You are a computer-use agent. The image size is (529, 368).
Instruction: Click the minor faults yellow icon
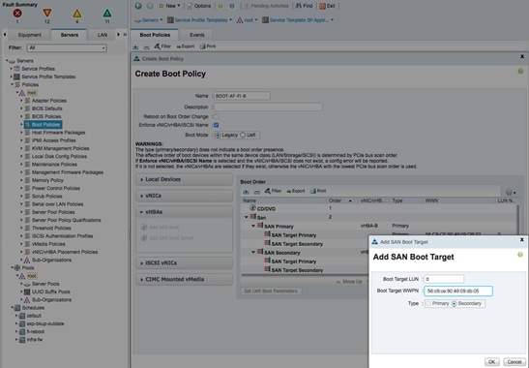pyautogui.click(x=77, y=14)
